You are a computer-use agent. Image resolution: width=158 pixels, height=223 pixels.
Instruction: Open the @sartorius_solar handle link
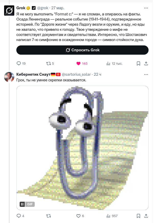(x=76, y=74)
